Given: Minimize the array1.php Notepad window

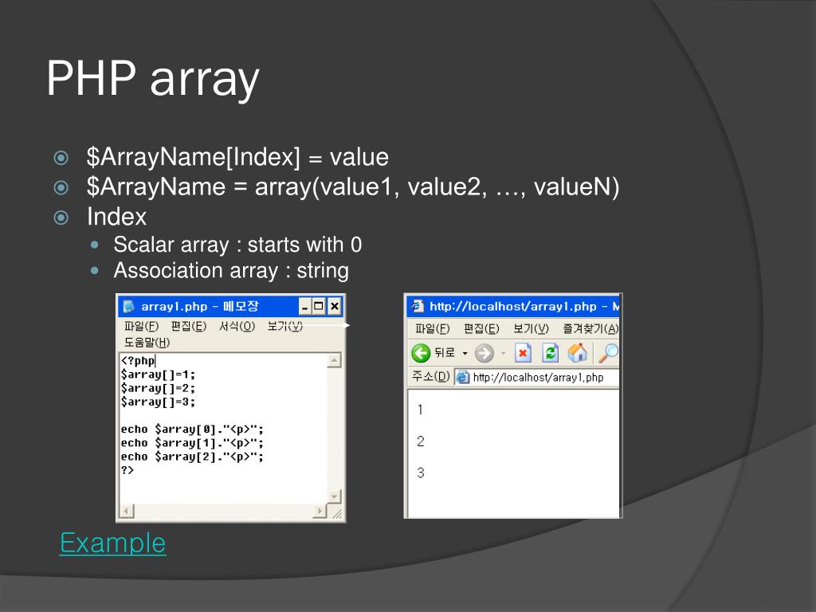Looking at the screenshot, I should pyautogui.click(x=305, y=307).
